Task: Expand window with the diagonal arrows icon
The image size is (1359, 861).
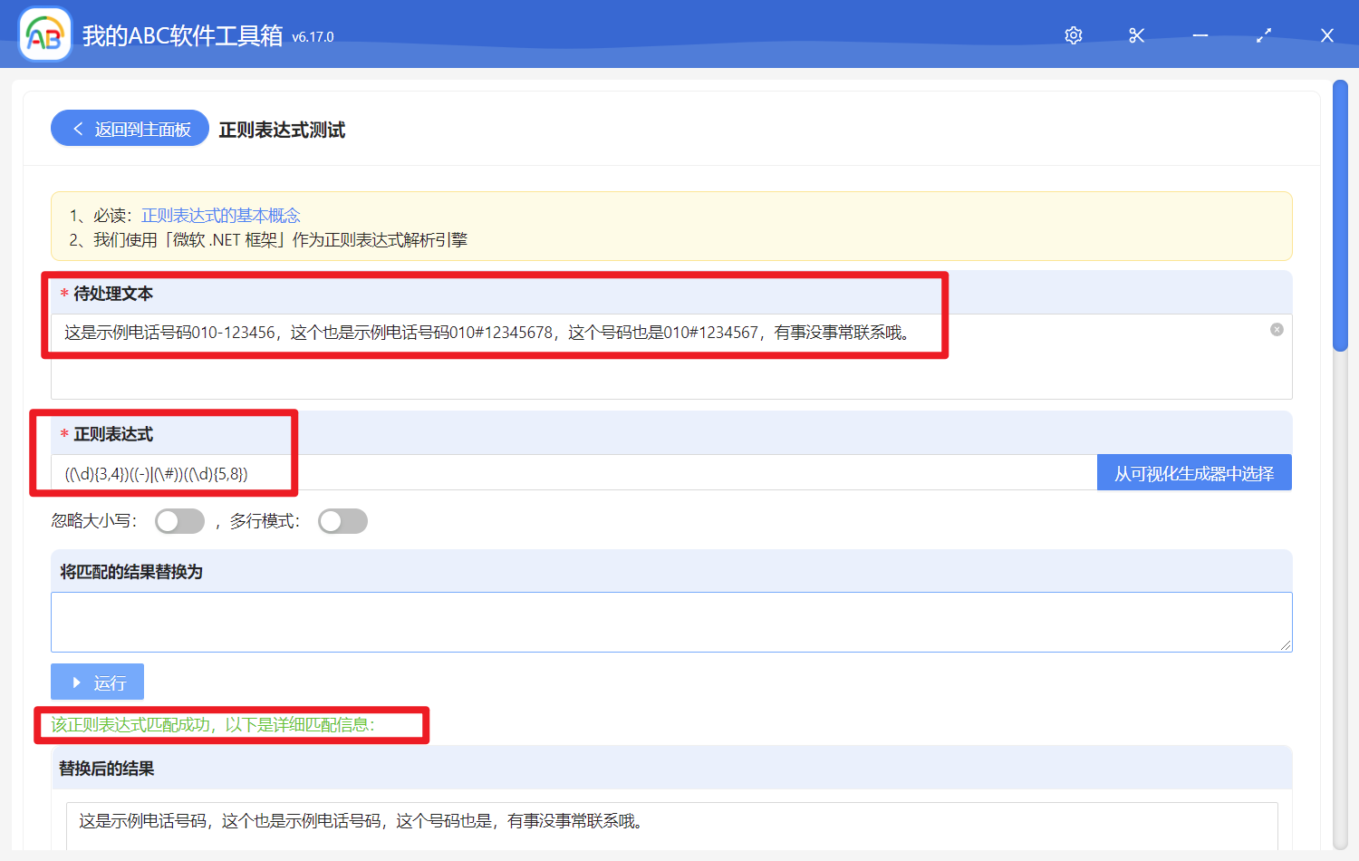Action: (1264, 35)
